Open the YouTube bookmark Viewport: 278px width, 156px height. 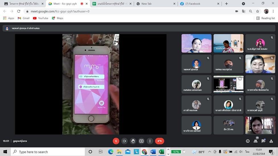coord(40,18)
